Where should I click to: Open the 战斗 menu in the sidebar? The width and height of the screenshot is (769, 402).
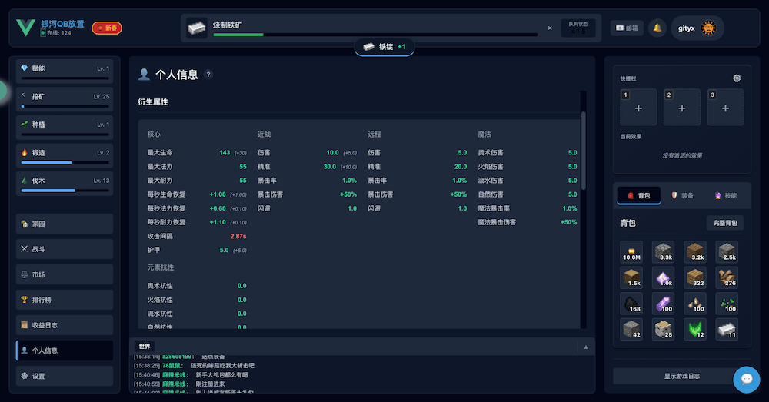pos(65,249)
